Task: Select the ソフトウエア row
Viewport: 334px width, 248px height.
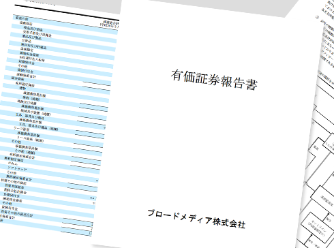Action: pos(17,168)
